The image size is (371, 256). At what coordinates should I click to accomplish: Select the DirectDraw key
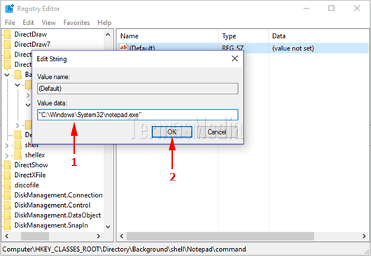click(31, 34)
